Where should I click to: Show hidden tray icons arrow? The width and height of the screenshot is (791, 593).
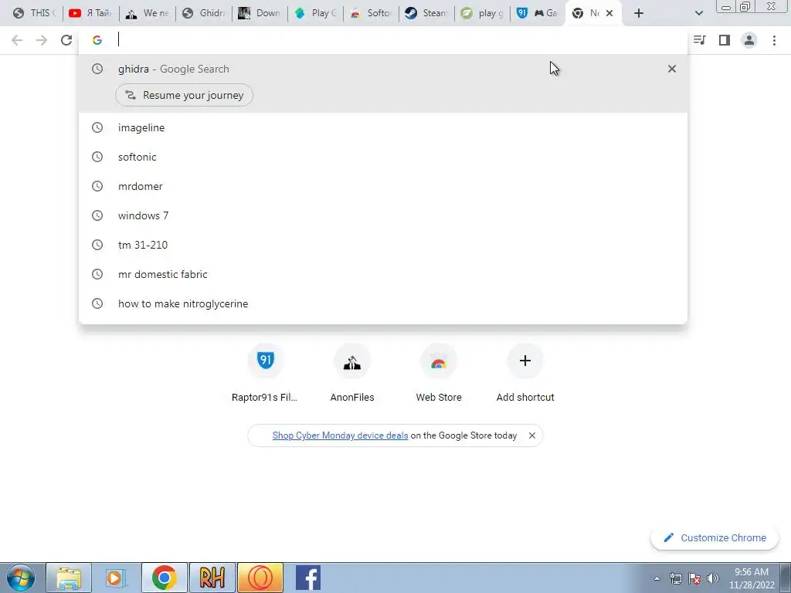[x=657, y=578]
